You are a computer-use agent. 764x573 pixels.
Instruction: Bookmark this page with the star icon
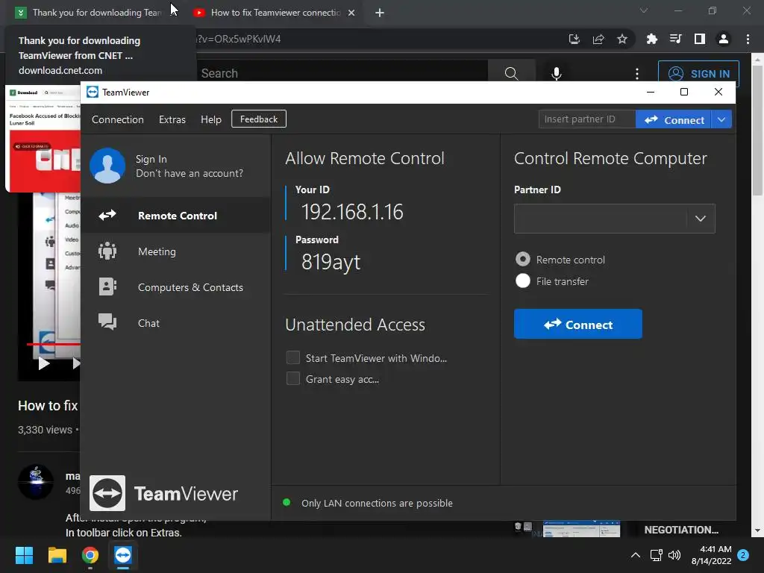[x=622, y=39]
